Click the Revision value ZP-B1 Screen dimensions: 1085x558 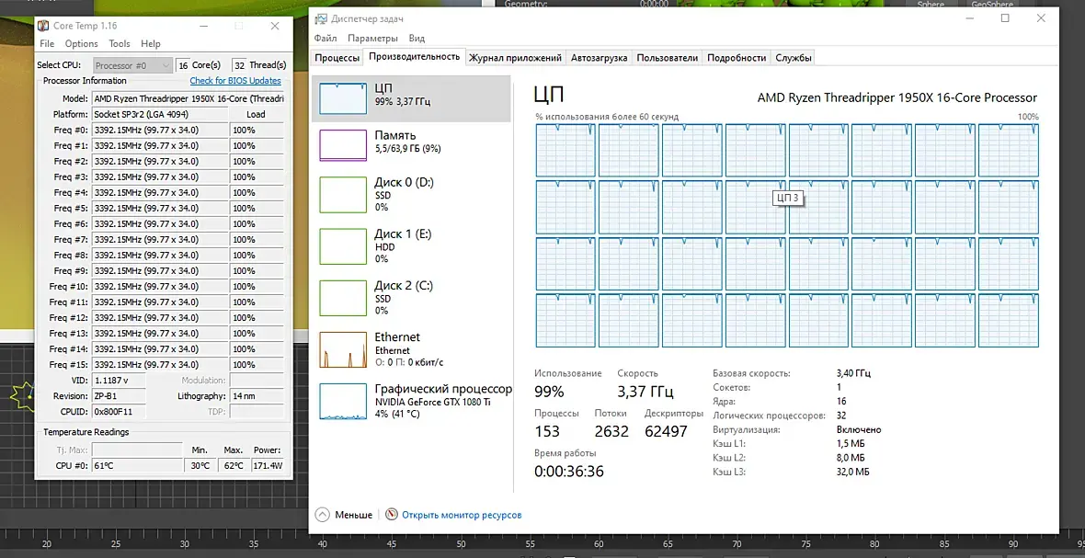click(119, 396)
